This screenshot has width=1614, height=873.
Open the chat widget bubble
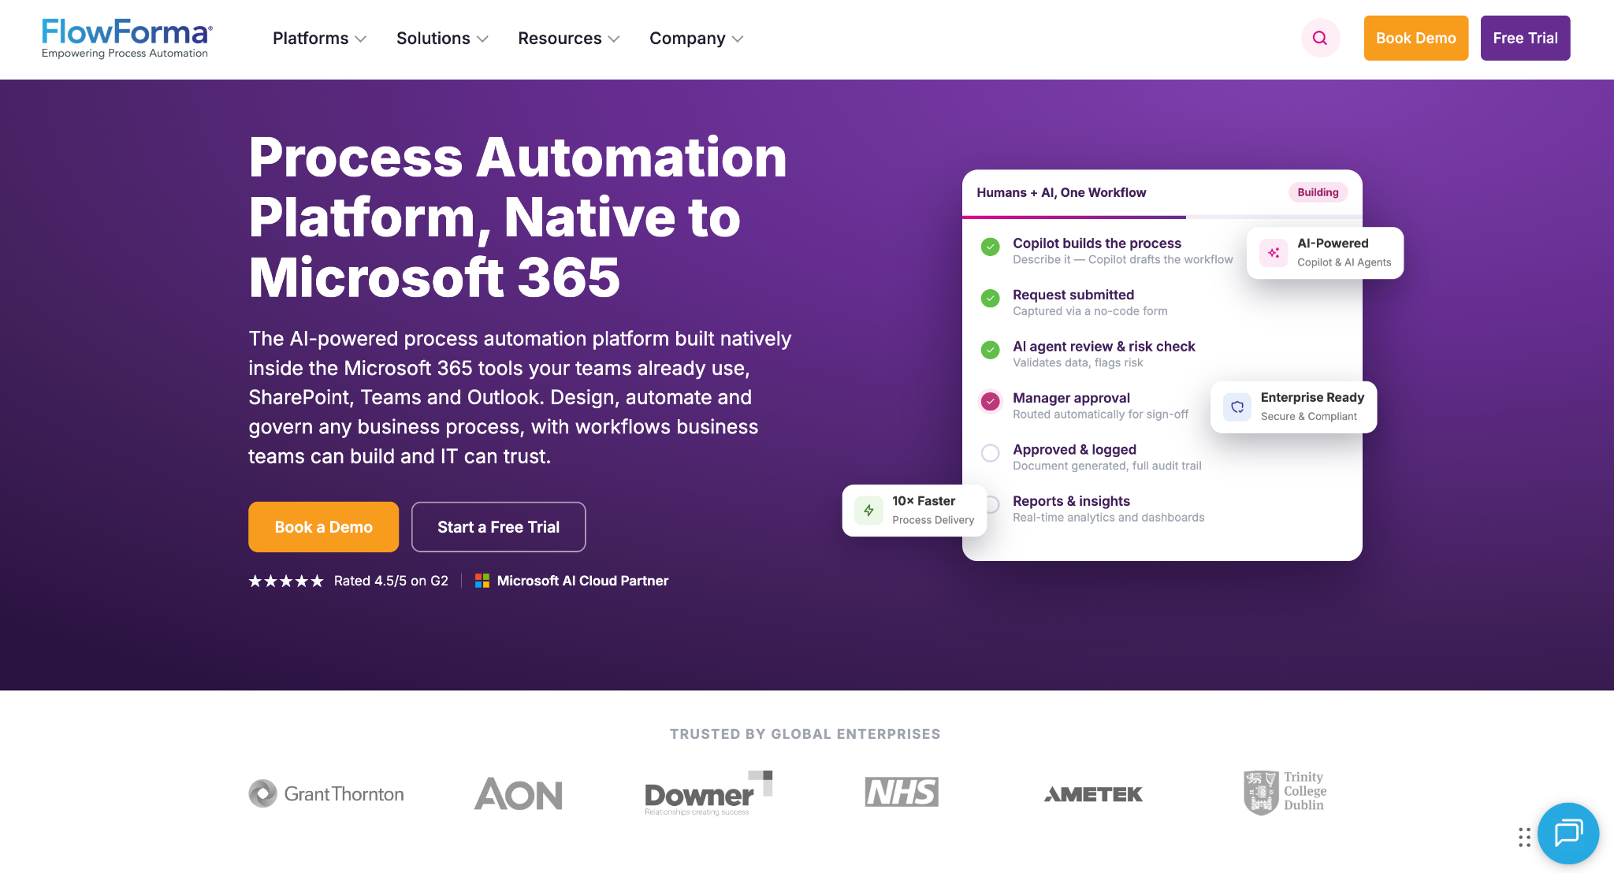pyautogui.click(x=1568, y=833)
